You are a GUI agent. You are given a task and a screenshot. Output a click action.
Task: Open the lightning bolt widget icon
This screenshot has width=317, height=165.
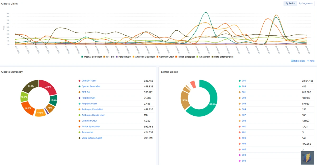307,158
